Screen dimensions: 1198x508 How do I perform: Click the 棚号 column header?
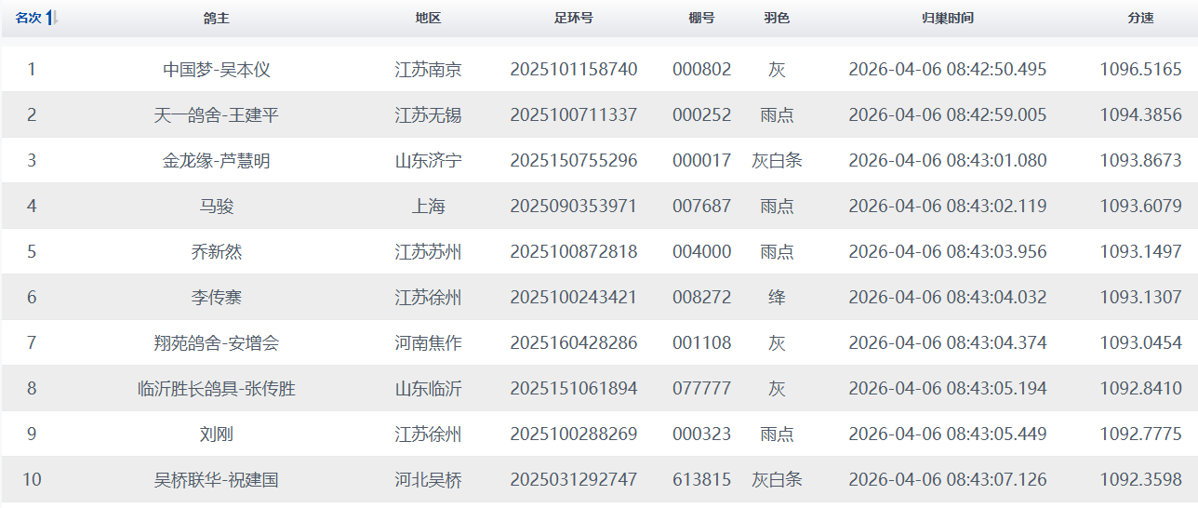701,19
